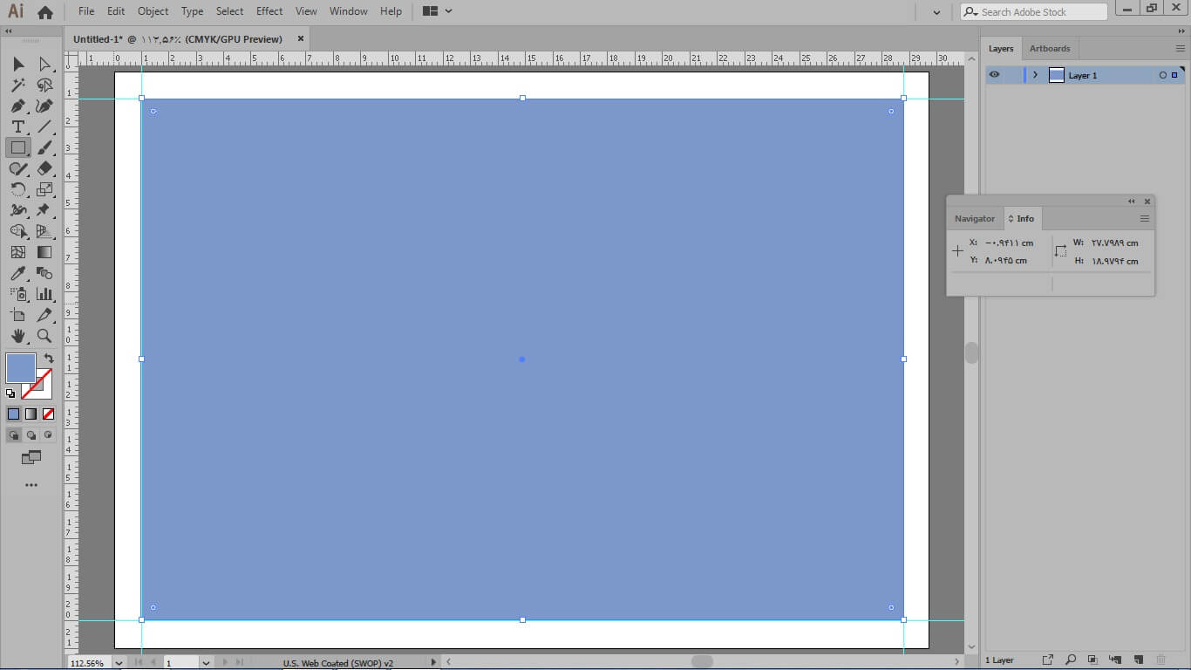Image resolution: width=1191 pixels, height=670 pixels.
Task: Switch to the Navigator tab
Action: click(x=974, y=219)
